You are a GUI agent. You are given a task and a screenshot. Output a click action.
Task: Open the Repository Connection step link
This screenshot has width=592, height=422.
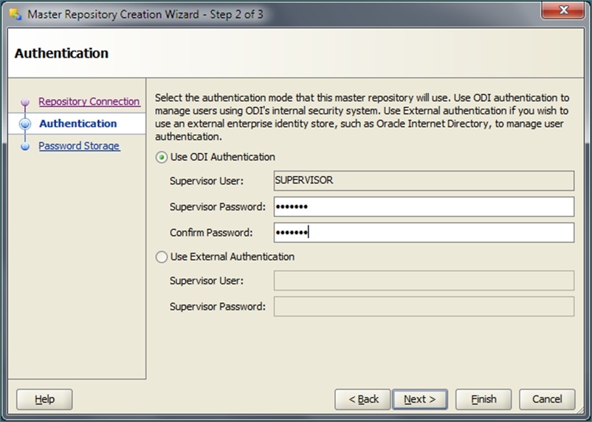(89, 101)
